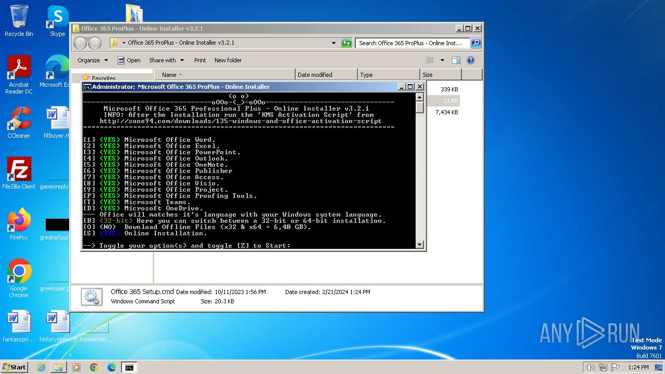This screenshot has height=374, width=665.
Task: Open the Firefox desktop icon
Action: [19, 224]
